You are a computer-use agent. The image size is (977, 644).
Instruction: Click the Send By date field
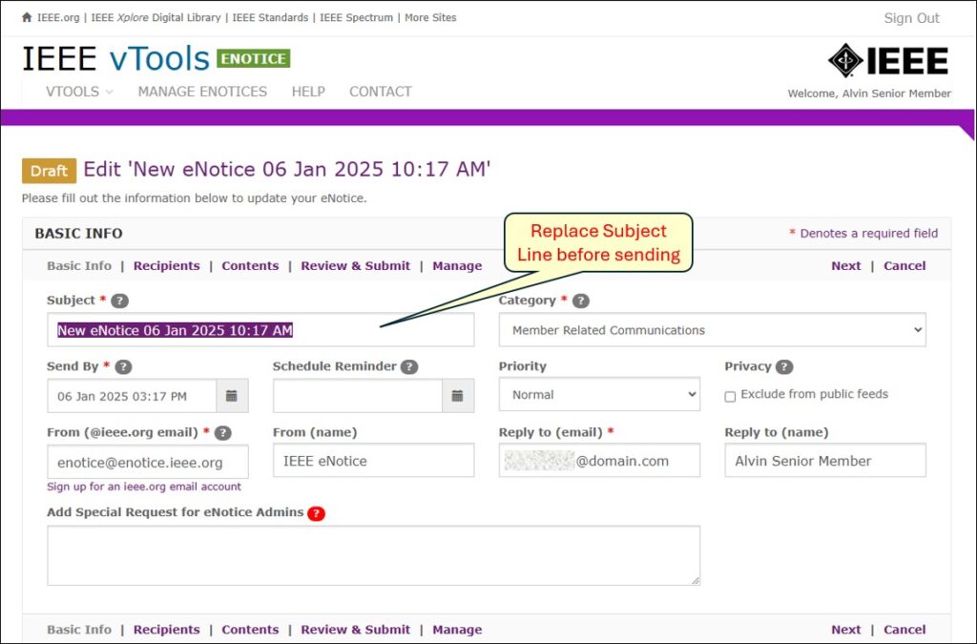132,396
